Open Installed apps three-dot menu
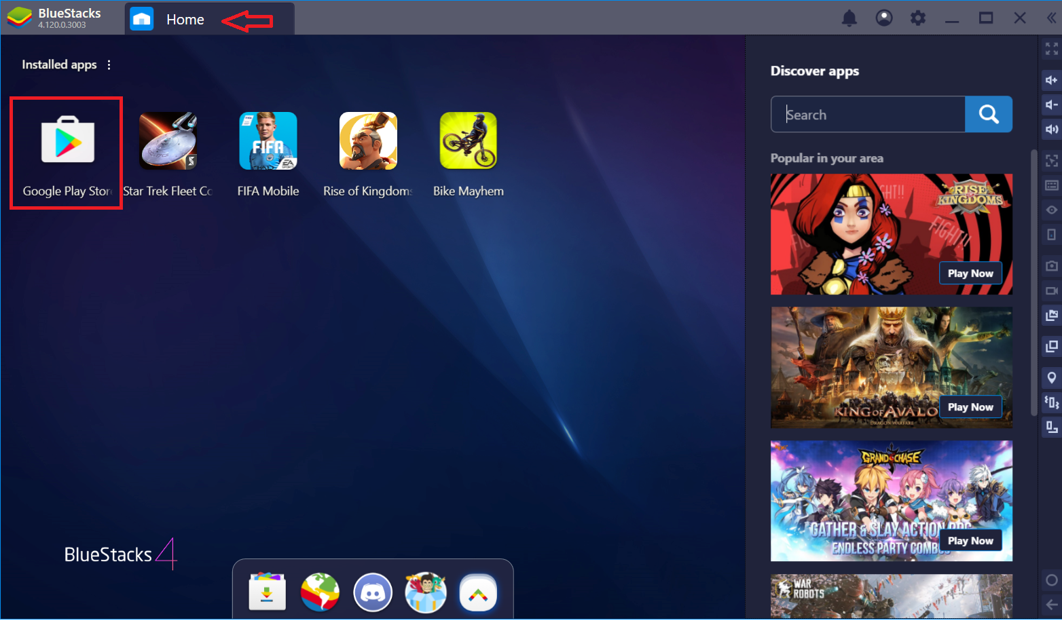Viewport: 1062px width, 627px height. [x=109, y=64]
